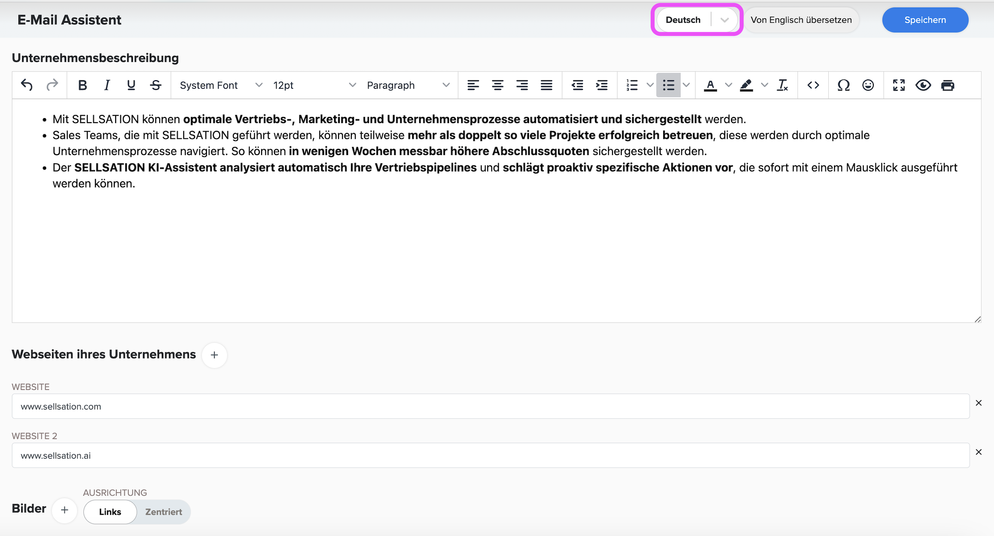
Task: Click Von Englisch übersetzen button
Action: coord(801,20)
